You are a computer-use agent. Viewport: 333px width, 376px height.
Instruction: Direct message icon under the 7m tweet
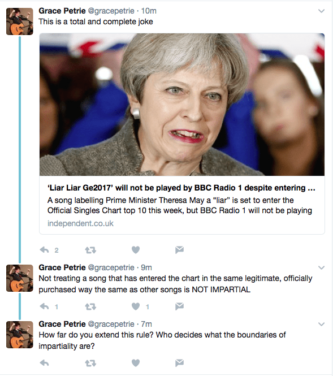tap(179, 363)
